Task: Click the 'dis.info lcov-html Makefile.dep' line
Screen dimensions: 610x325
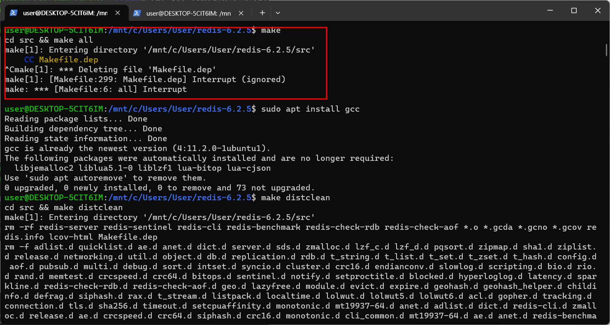Action: point(81,237)
